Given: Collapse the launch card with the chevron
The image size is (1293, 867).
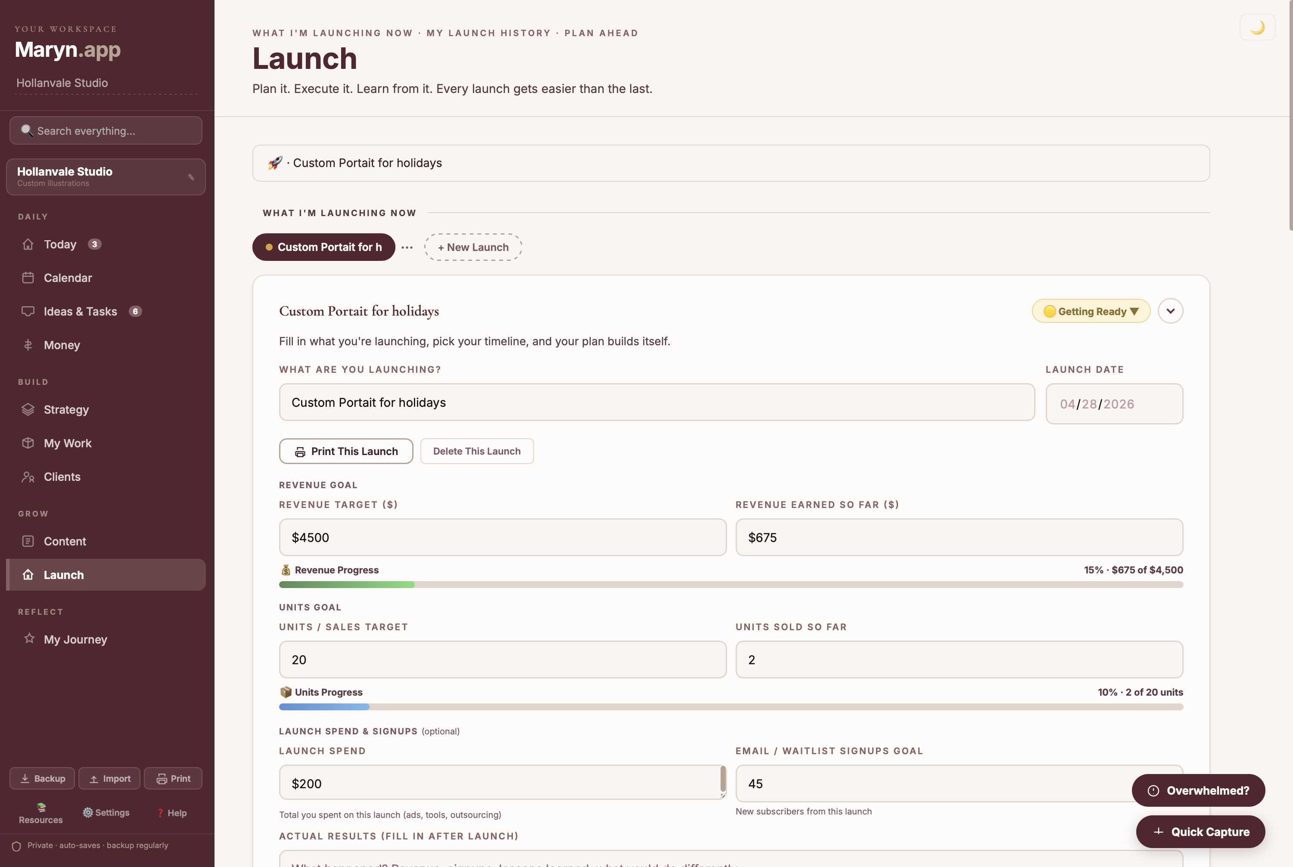Looking at the screenshot, I should (x=1171, y=311).
